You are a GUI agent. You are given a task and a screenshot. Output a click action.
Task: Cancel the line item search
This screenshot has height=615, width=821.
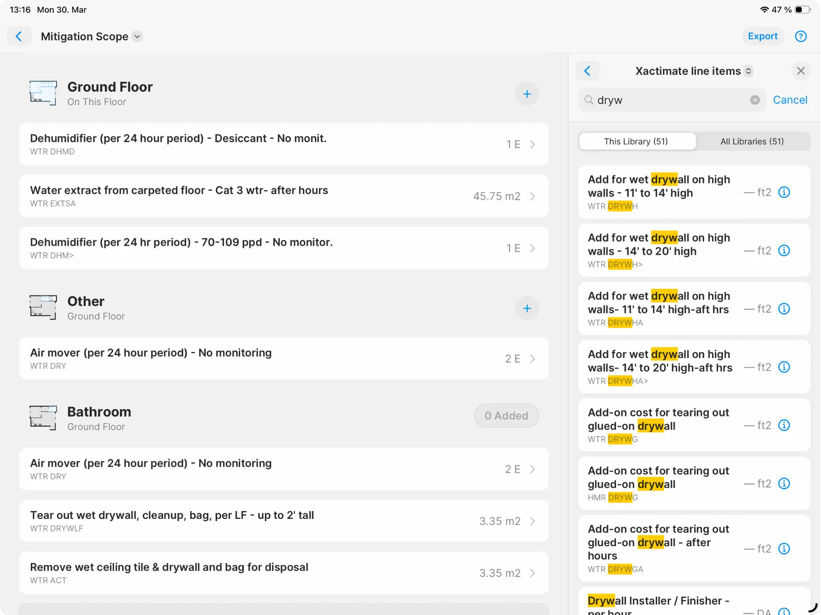tap(790, 100)
